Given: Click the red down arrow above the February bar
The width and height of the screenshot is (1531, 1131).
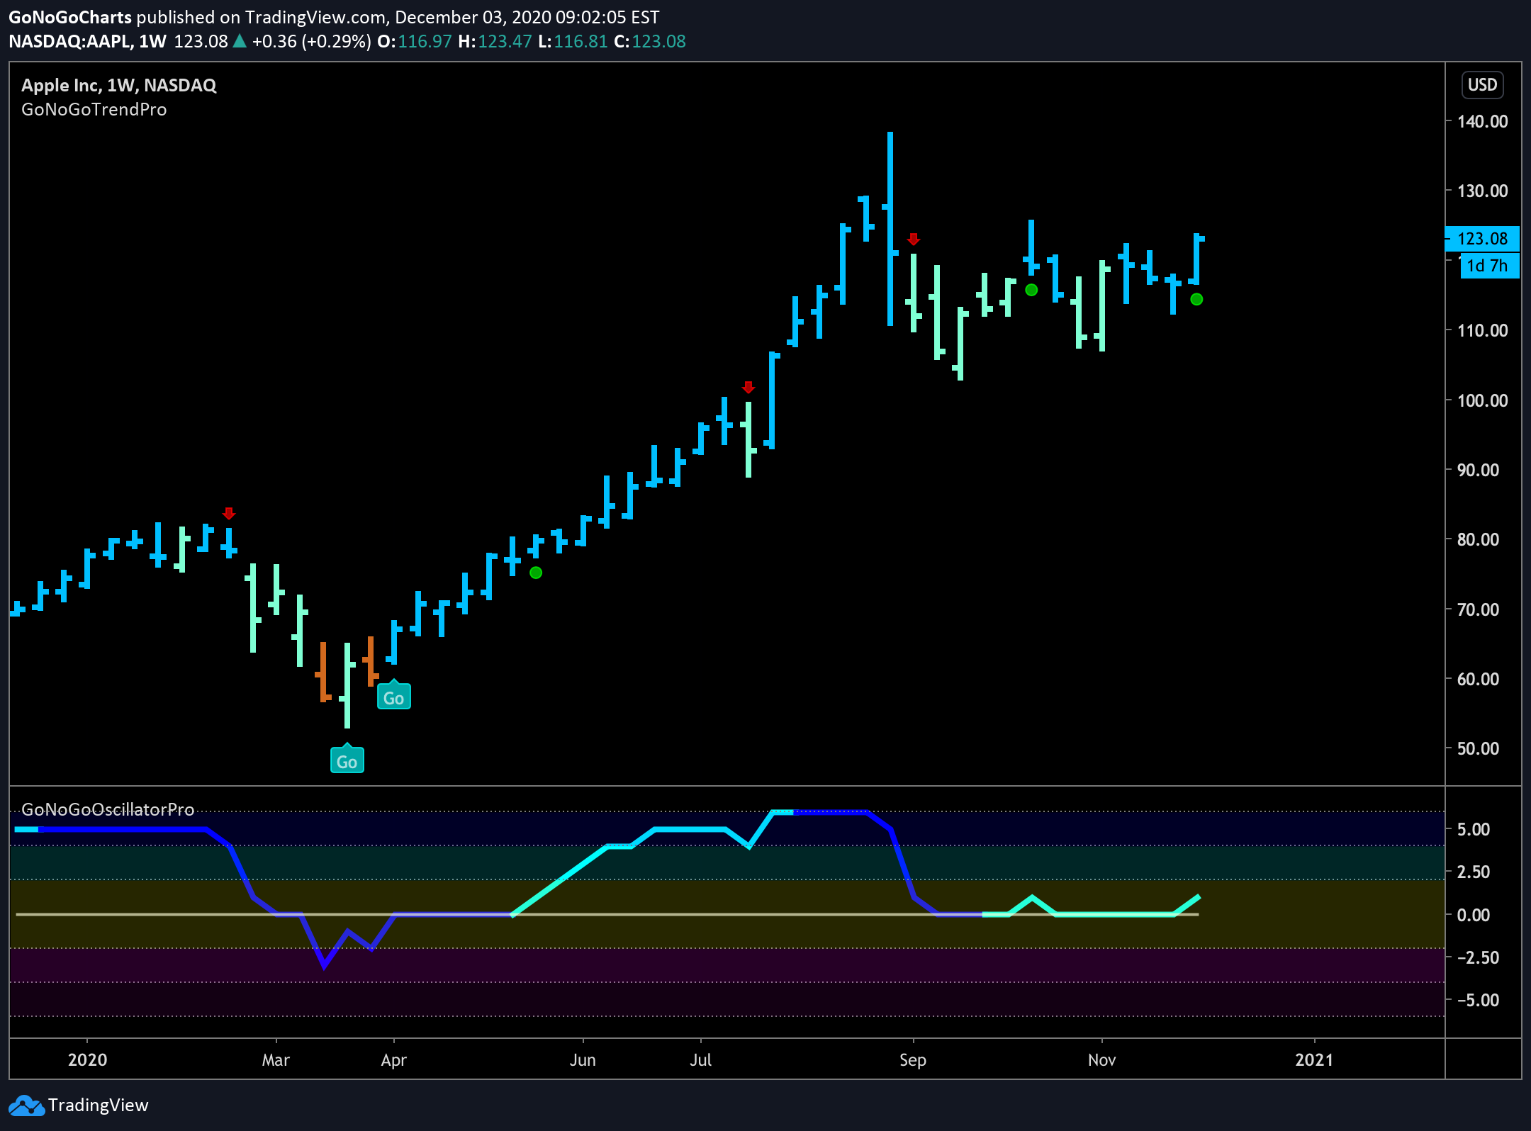Looking at the screenshot, I should pos(228,513).
